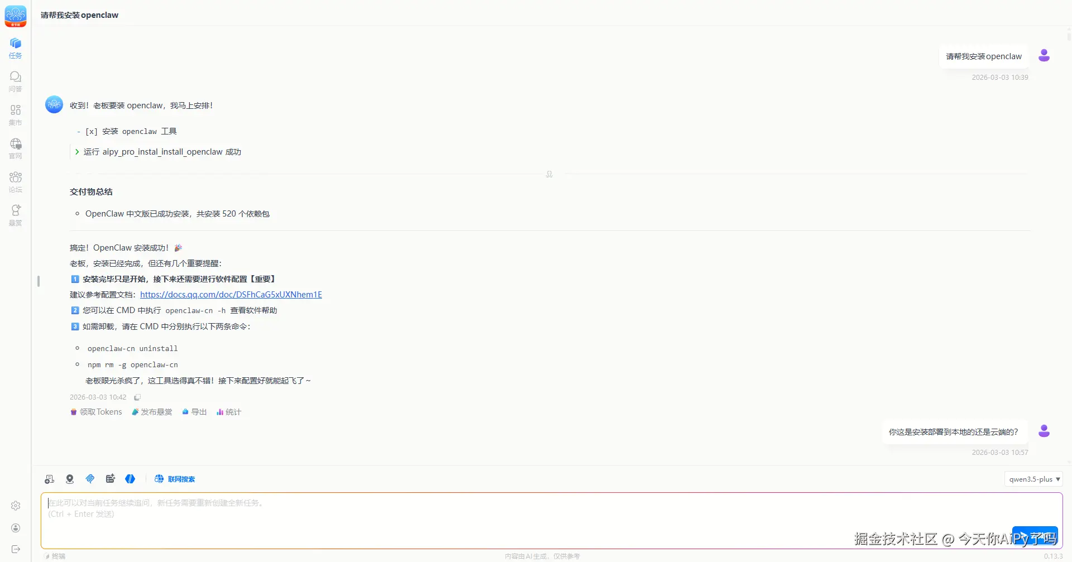Click the 安装完毕只是开始 reminder line

tap(174, 279)
